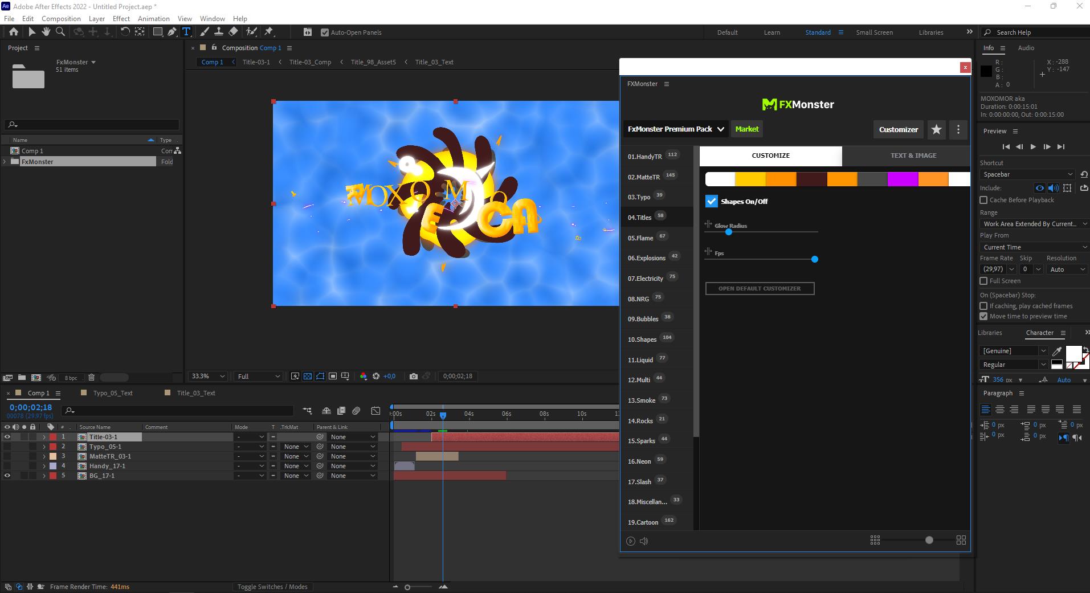Click OPEN DEFAULT CUSTOMIZER button

coord(760,288)
